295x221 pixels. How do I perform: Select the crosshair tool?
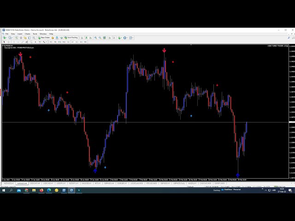[x=8, y=42]
